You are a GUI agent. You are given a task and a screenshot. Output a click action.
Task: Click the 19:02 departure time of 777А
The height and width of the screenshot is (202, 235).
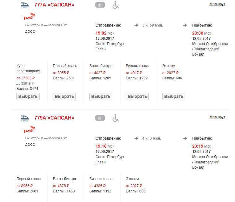(x=101, y=33)
